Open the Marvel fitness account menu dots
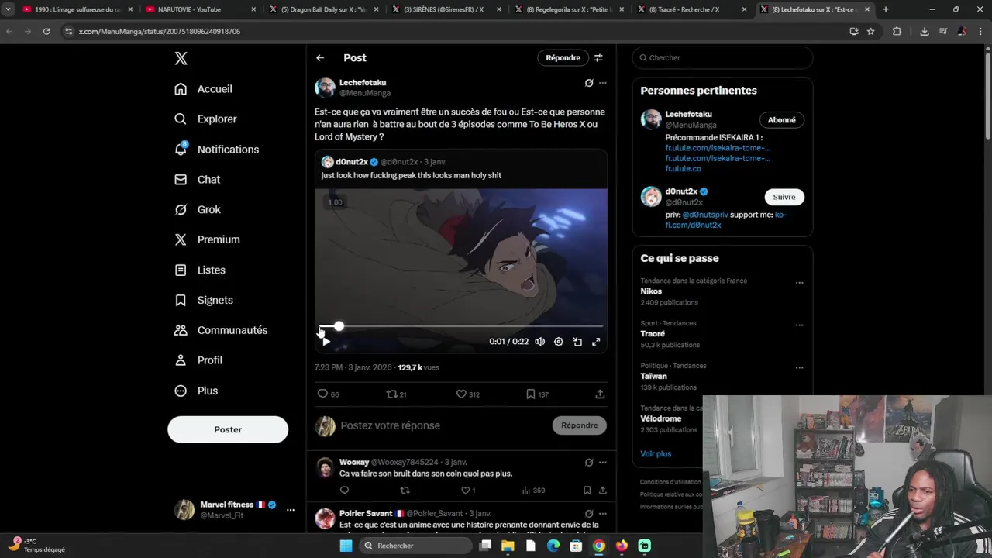 click(291, 510)
